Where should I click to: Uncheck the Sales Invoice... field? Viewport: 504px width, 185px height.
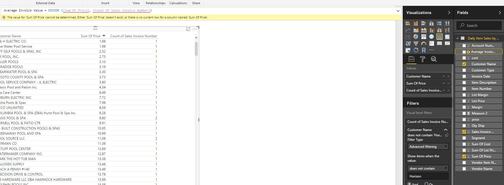464,132
